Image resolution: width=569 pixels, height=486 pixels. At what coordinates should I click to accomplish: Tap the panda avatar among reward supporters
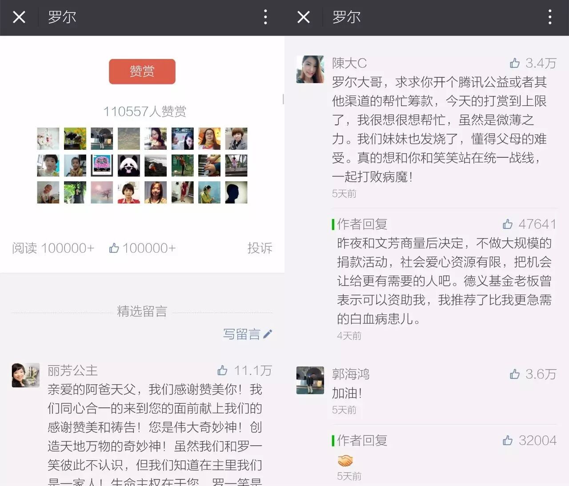pos(129,166)
